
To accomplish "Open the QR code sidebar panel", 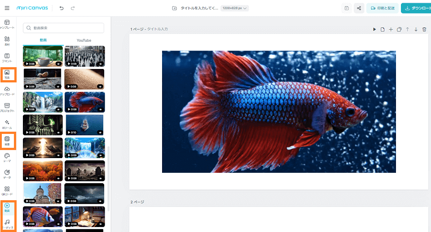I will pos(7,191).
